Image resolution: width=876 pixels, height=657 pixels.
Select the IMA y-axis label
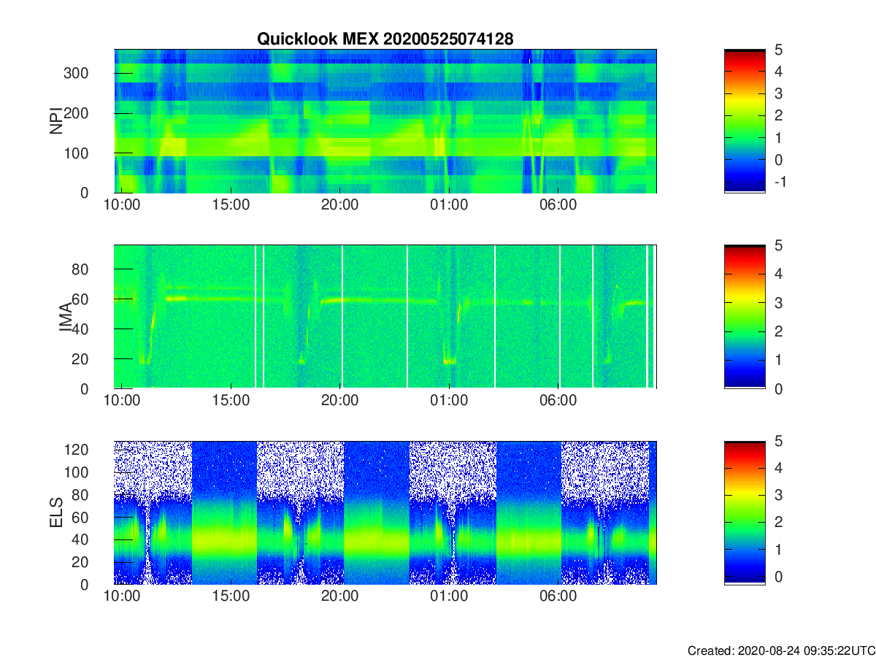[x=65, y=317]
